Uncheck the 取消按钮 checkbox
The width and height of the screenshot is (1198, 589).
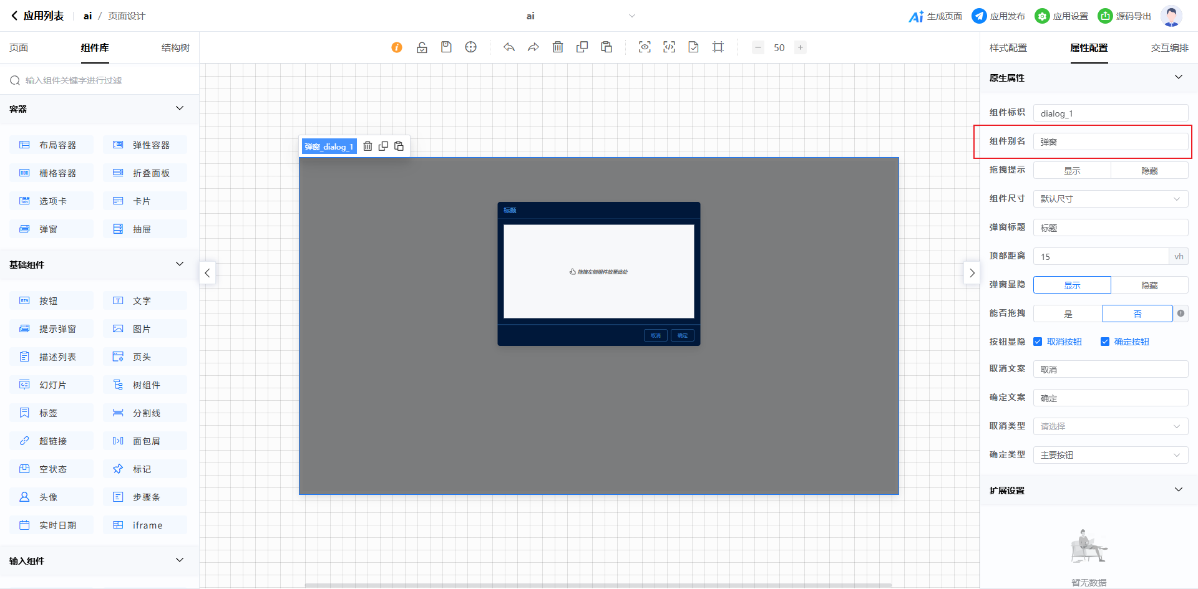pos(1038,342)
